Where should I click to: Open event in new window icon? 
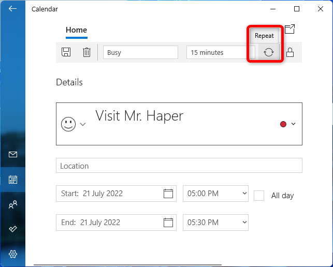pyautogui.click(x=289, y=29)
